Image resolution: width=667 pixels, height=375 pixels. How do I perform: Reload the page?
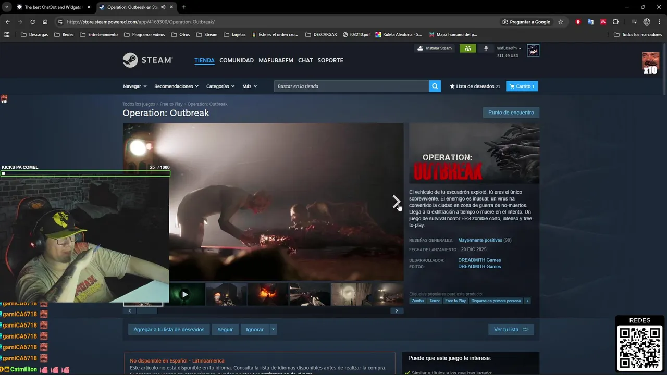click(x=32, y=22)
